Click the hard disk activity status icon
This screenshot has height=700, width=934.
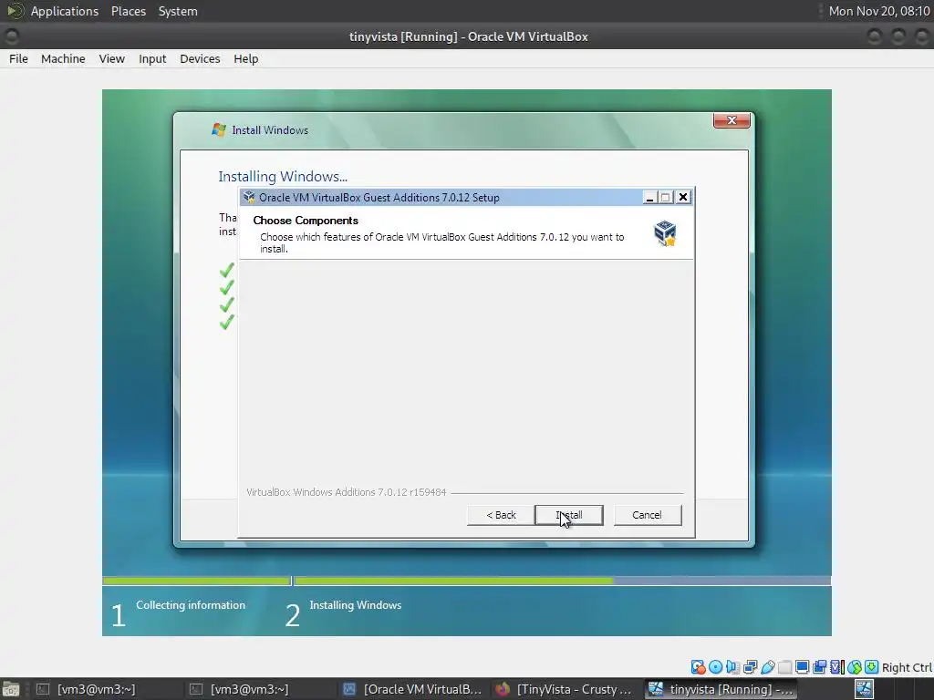click(698, 667)
